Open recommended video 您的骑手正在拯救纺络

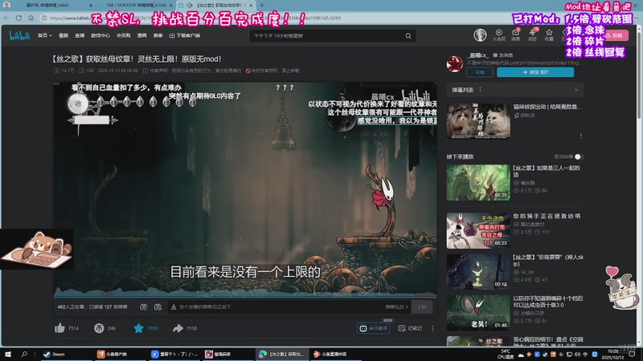coord(478,230)
